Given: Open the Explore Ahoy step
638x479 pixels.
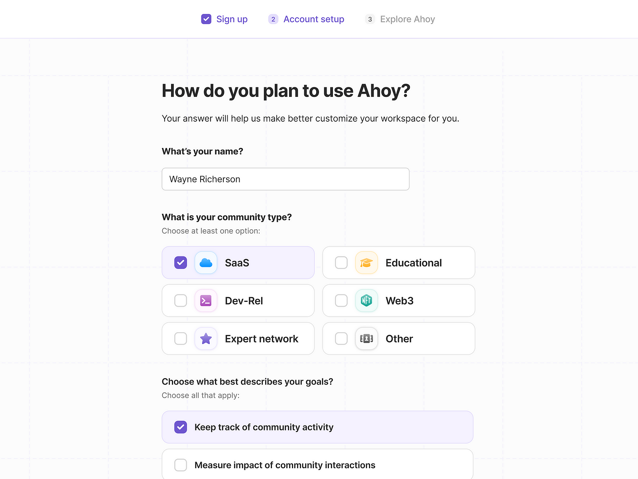Looking at the screenshot, I should [x=407, y=19].
